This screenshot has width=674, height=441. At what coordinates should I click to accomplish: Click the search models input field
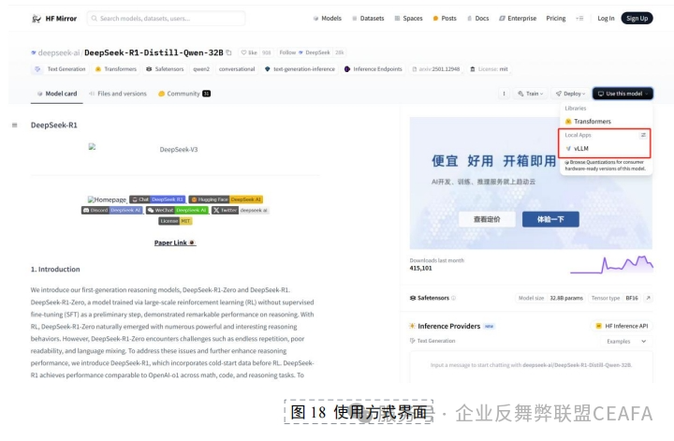pos(166,19)
